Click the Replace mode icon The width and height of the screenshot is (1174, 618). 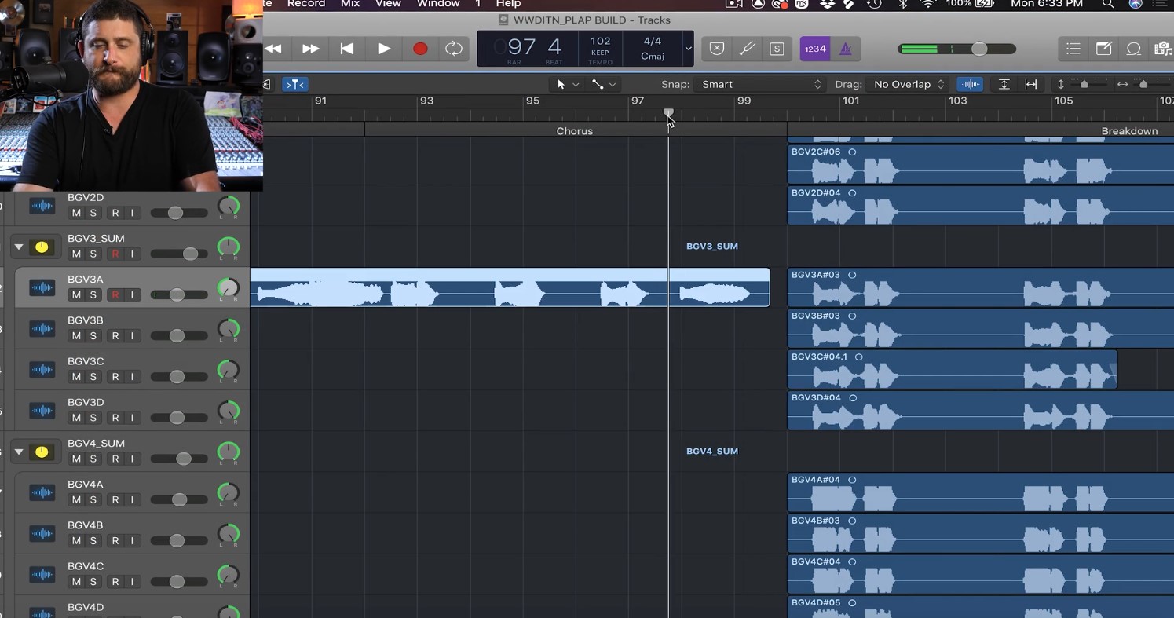tap(717, 49)
